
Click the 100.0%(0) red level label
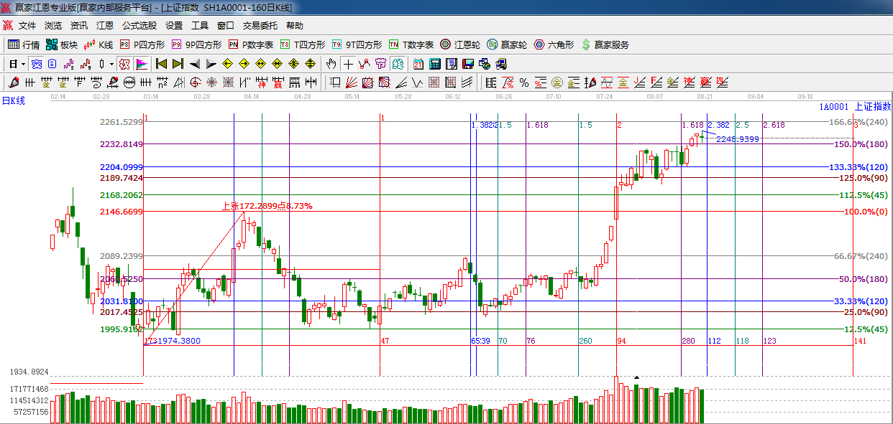point(866,212)
